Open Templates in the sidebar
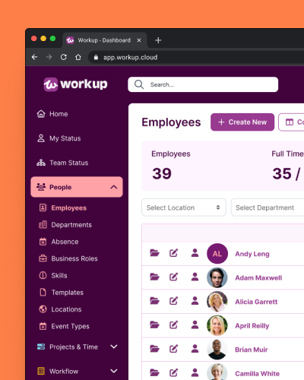Image resolution: width=304 pixels, height=380 pixels. click(62, 293)
